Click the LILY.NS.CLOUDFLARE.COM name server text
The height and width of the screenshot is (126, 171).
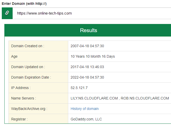(94, 98)
